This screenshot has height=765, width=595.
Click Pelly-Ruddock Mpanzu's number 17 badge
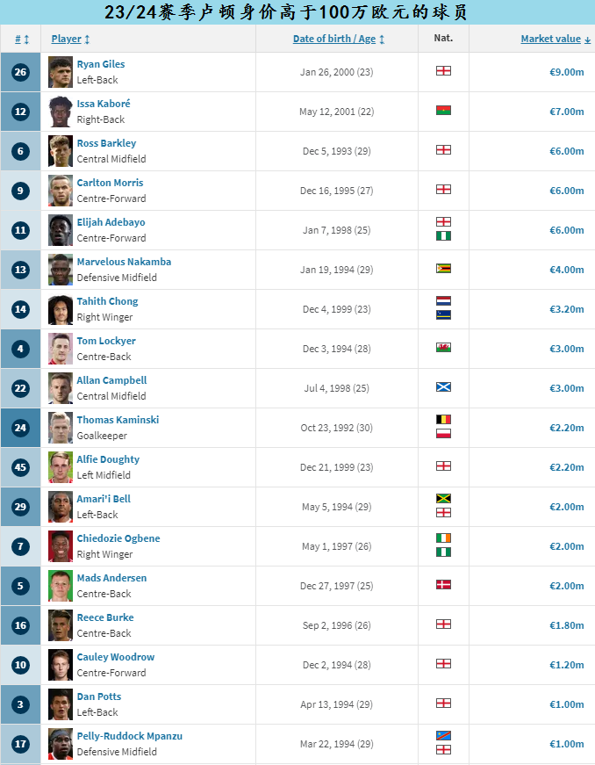pyautogui.click(x=20, y=744)
